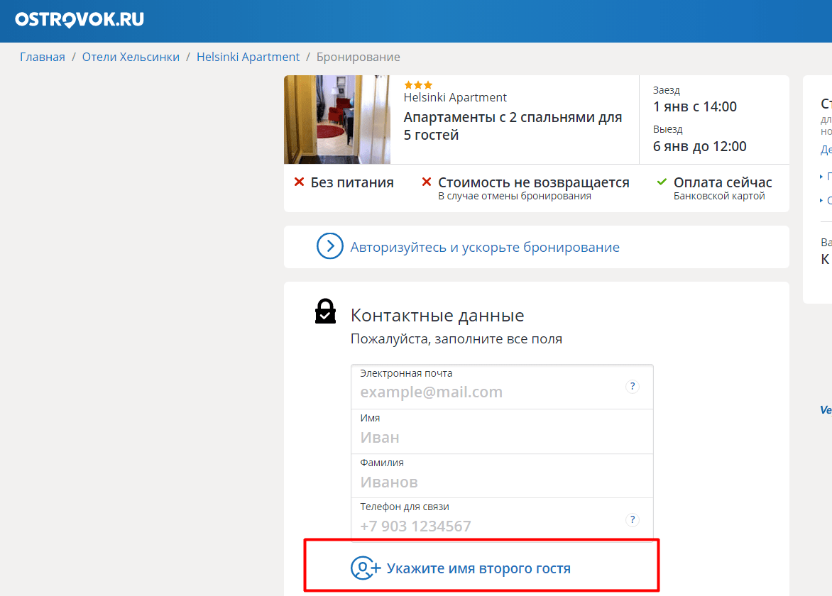Click the red cross beside Без питания
The height and width of the screenshot is (596, 832).
tap(300, 182)
